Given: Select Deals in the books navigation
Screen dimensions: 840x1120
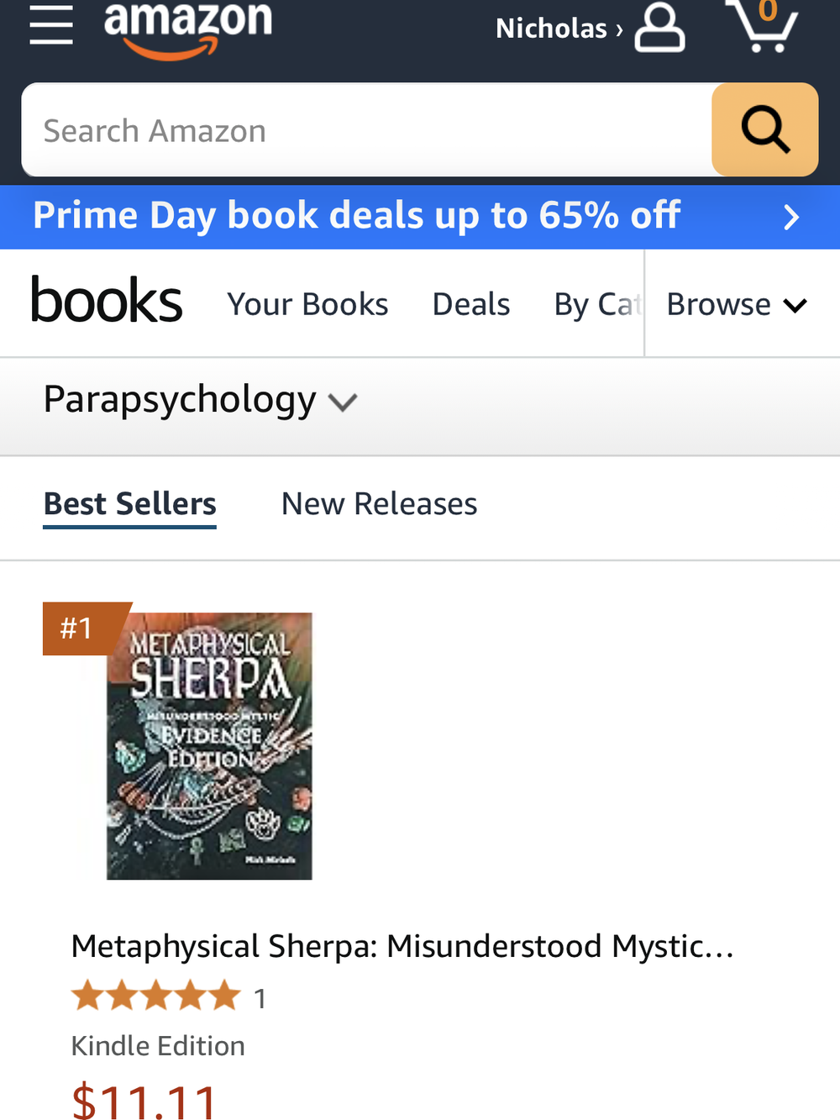Looking at the screenshot, I should tap(470, 304).
